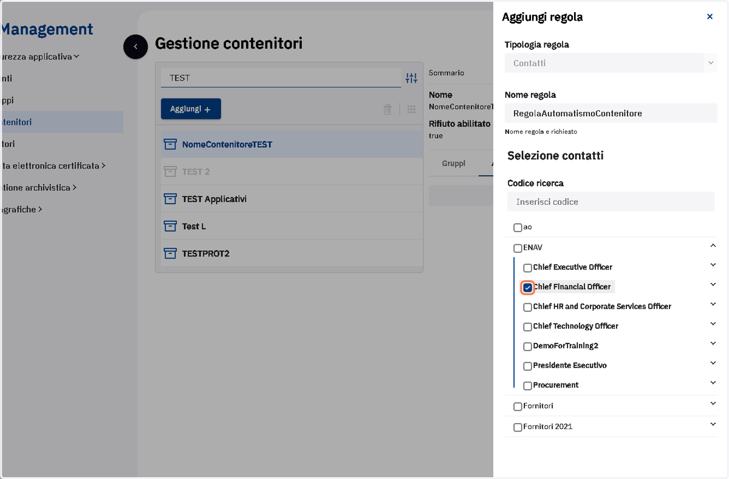Click the Aggiungi + button

click(191, 109)
